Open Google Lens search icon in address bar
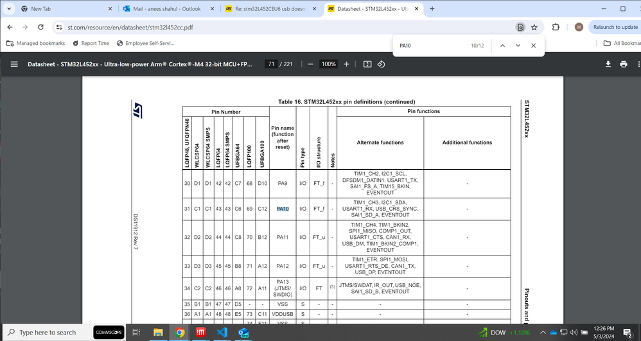Viewport: 641px width, 341px height. pyautogui.click(x=520, y=28)
